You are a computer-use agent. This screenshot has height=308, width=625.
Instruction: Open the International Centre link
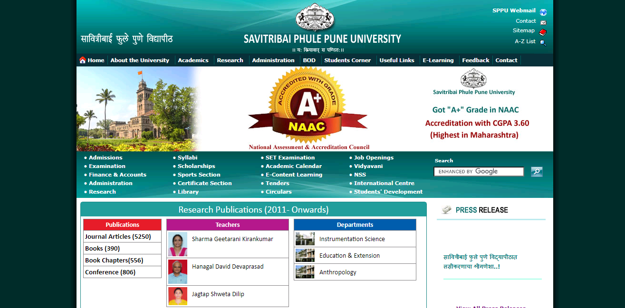(x=384, y=183)
